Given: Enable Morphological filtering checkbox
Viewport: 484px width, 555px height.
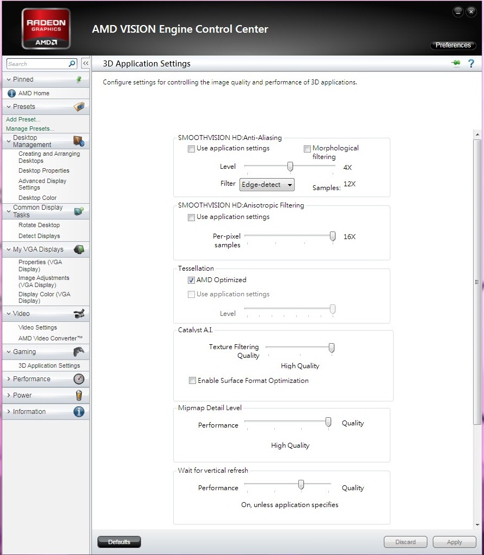Looking at the screenshot, I should (307, 149).
